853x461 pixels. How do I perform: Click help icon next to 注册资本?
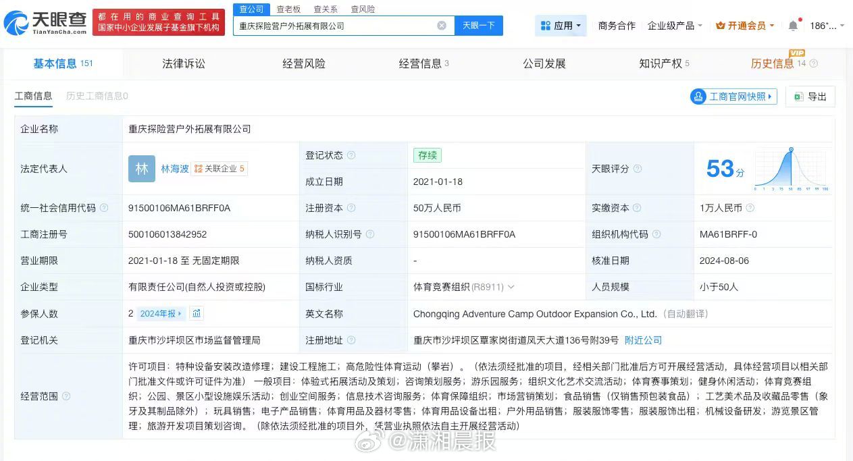(x=351, y=208)
